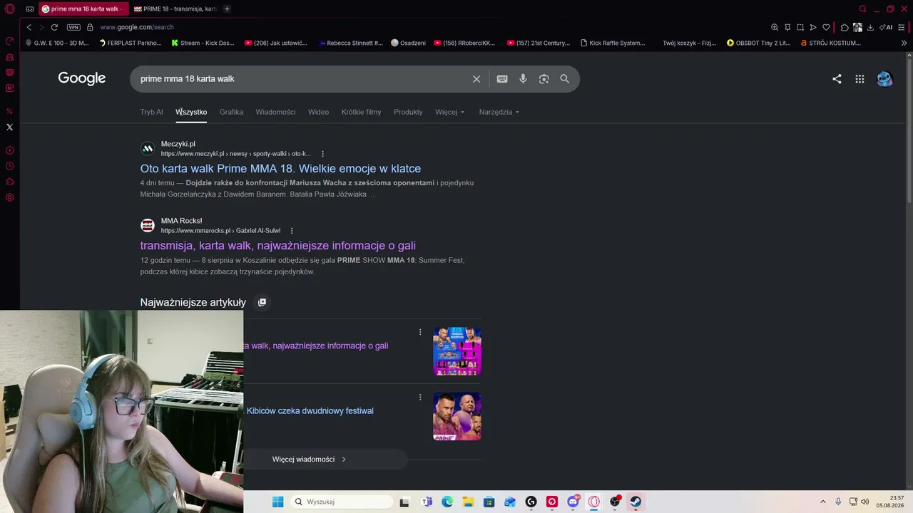The height and width of the screenshot is (513, 913).
Task: Open the extensions puzzle icon
Action: [845, 27]
